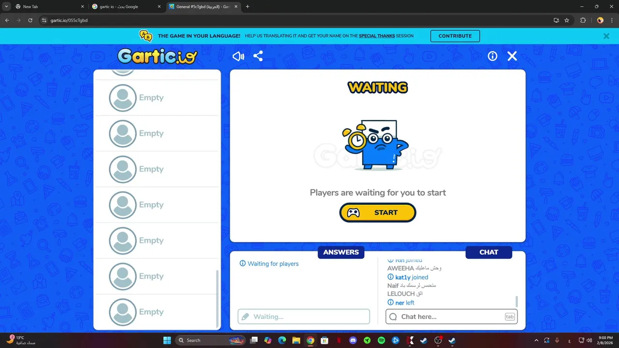619x348 pixels.
Task: Open the room info icon
Action: (x=492, y=56)
